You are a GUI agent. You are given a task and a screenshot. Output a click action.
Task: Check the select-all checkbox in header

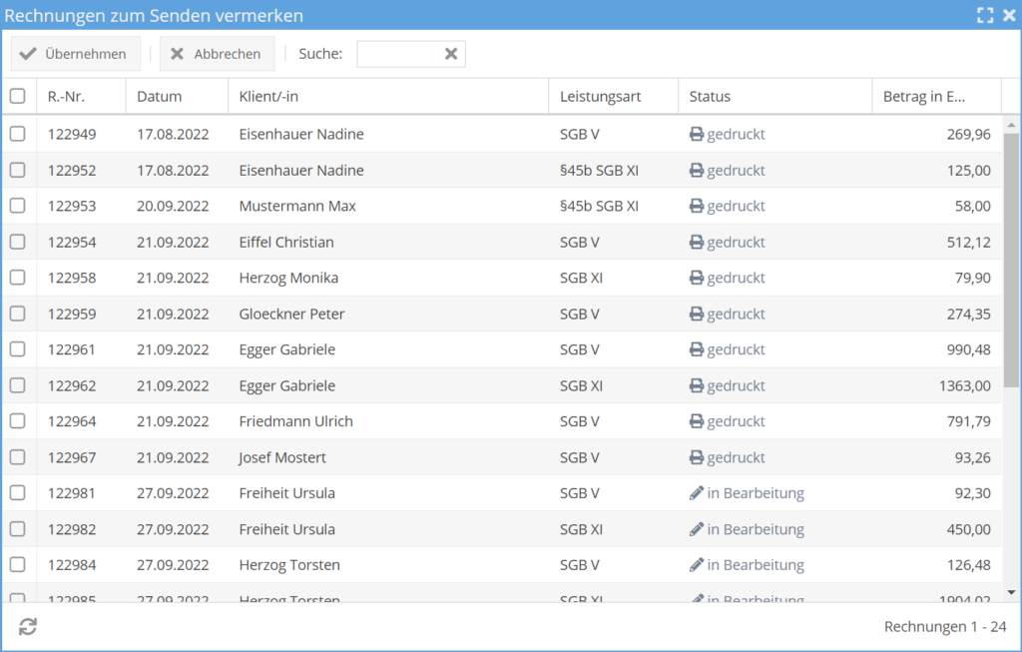pyautogui.click(x=18, y=97)
